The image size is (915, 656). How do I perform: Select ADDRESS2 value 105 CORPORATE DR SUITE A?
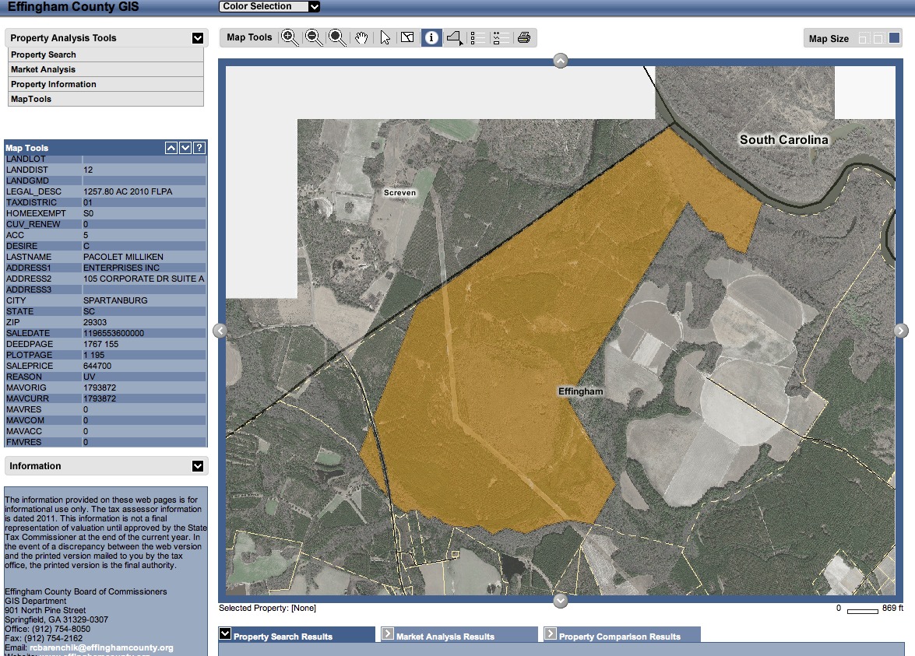tap(144, 279)
